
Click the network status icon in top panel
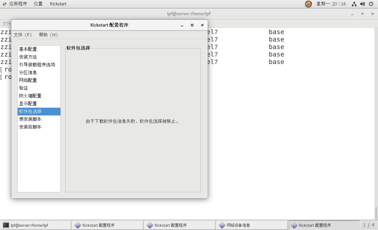coord(354,4)
